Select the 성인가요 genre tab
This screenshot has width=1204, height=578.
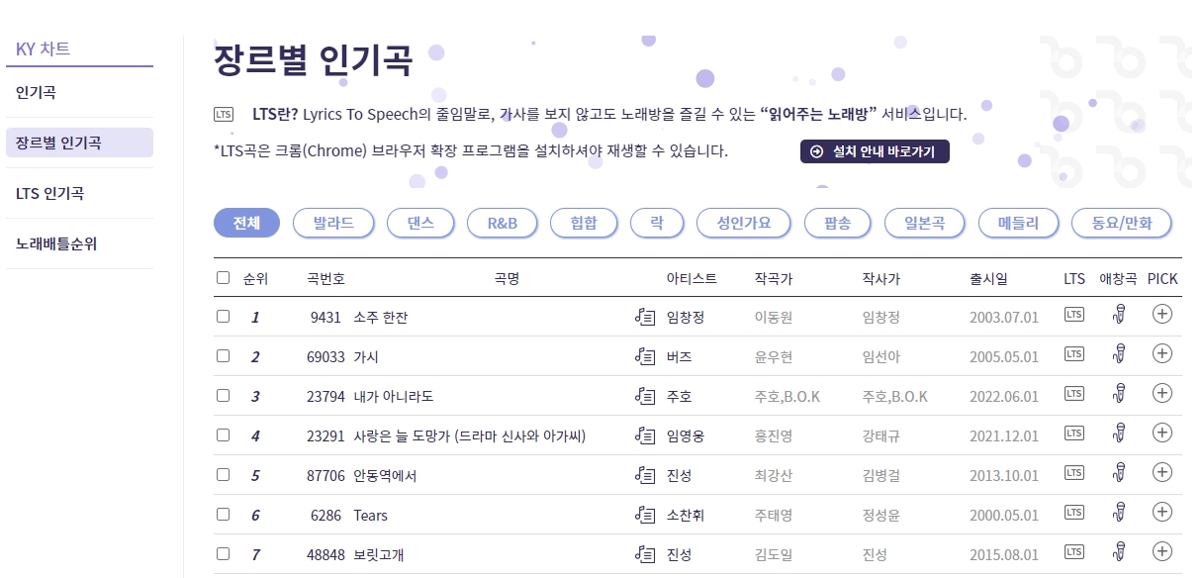745,223
